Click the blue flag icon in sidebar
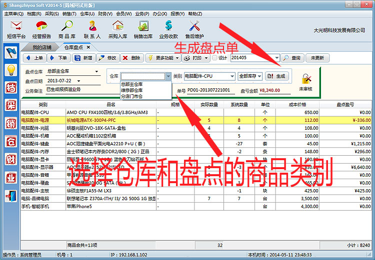375x260 pixels. point(11,52)
